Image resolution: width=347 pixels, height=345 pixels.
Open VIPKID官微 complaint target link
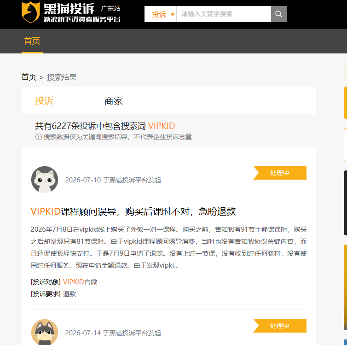(80, 282)
